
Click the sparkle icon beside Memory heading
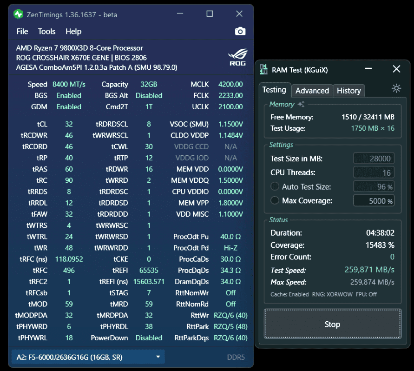point(301,104)
